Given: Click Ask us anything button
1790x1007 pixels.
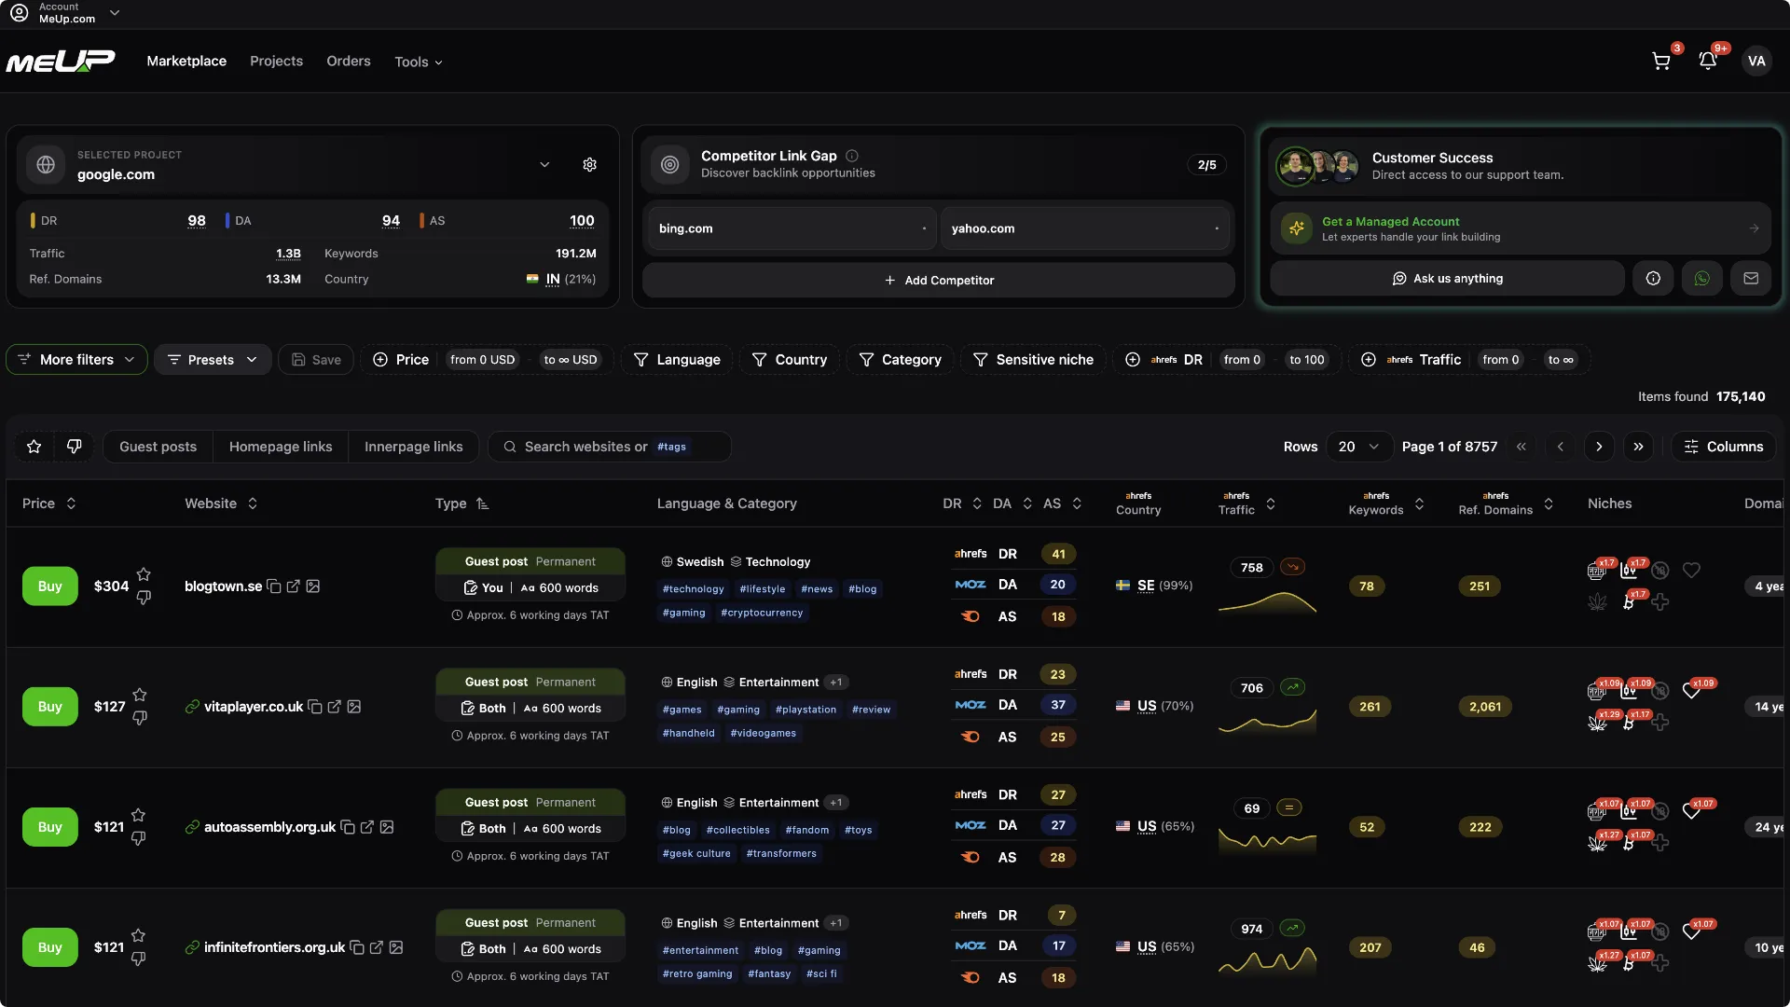Looking at the screenshot, I should 1447,279.
